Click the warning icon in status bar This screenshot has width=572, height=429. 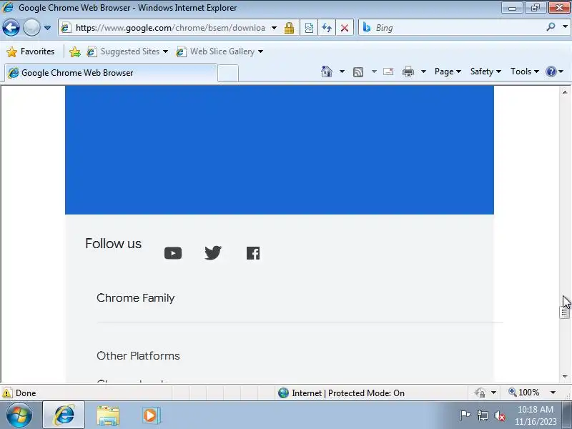(7, 393)
